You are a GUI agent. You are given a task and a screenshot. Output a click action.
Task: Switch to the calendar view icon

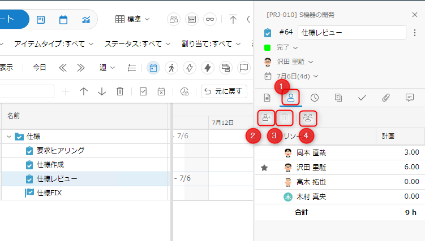pos(63,20)
